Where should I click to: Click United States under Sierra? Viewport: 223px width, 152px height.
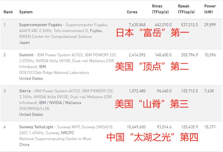click(x=31, y=115)
